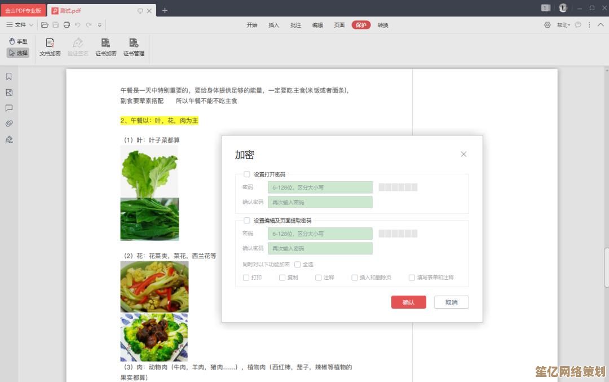Show the attachments paperclip panel
Image resolution: width=609 pixels, height=382 pixels.
click(9, 124)
